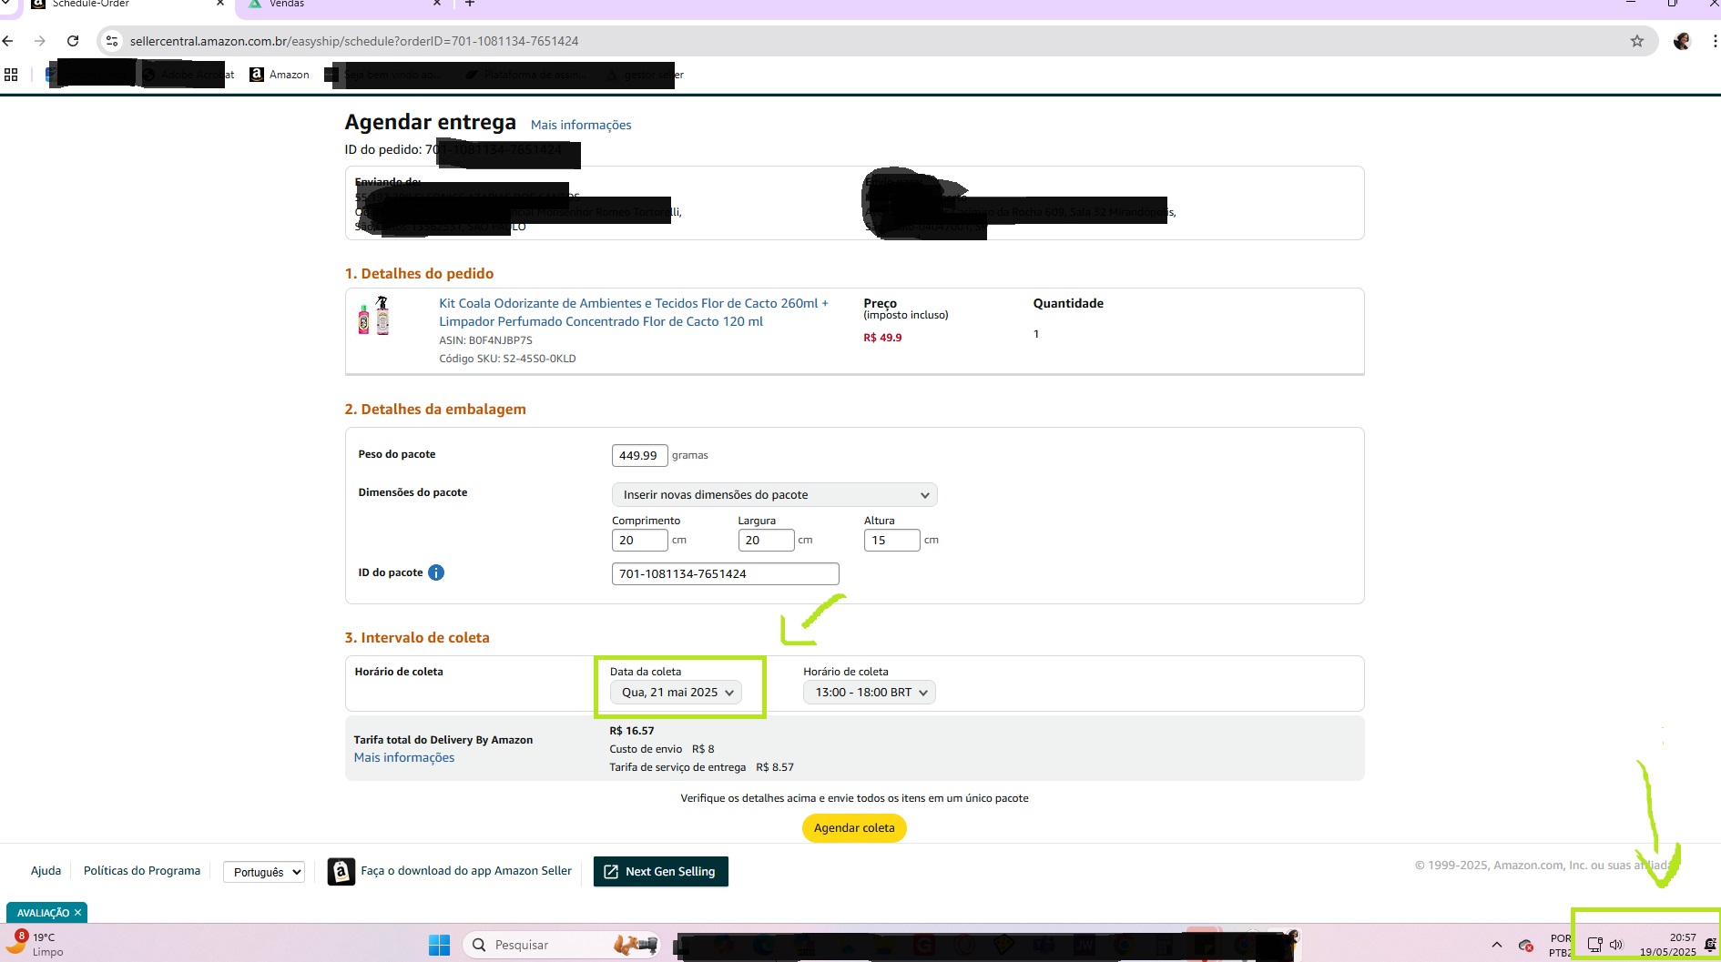Edit the Largura field
This screenshot has width=1721, height=962.
tap(766, 540)
